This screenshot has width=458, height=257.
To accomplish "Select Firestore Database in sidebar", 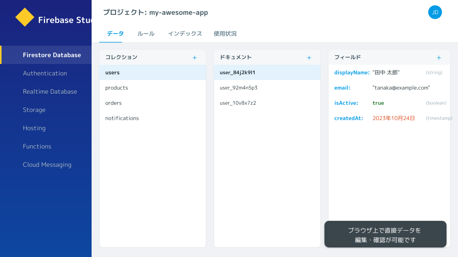I will [x=46, y=55].
